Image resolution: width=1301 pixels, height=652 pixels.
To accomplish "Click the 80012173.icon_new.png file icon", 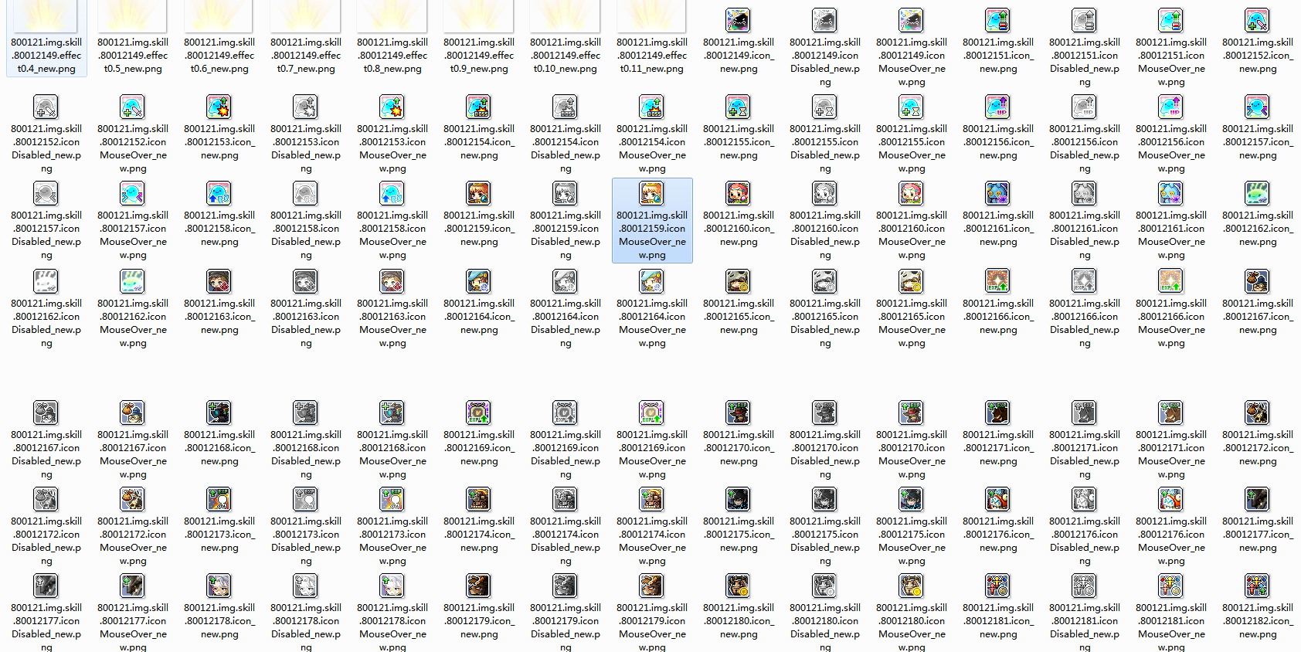I will (219, 499).
